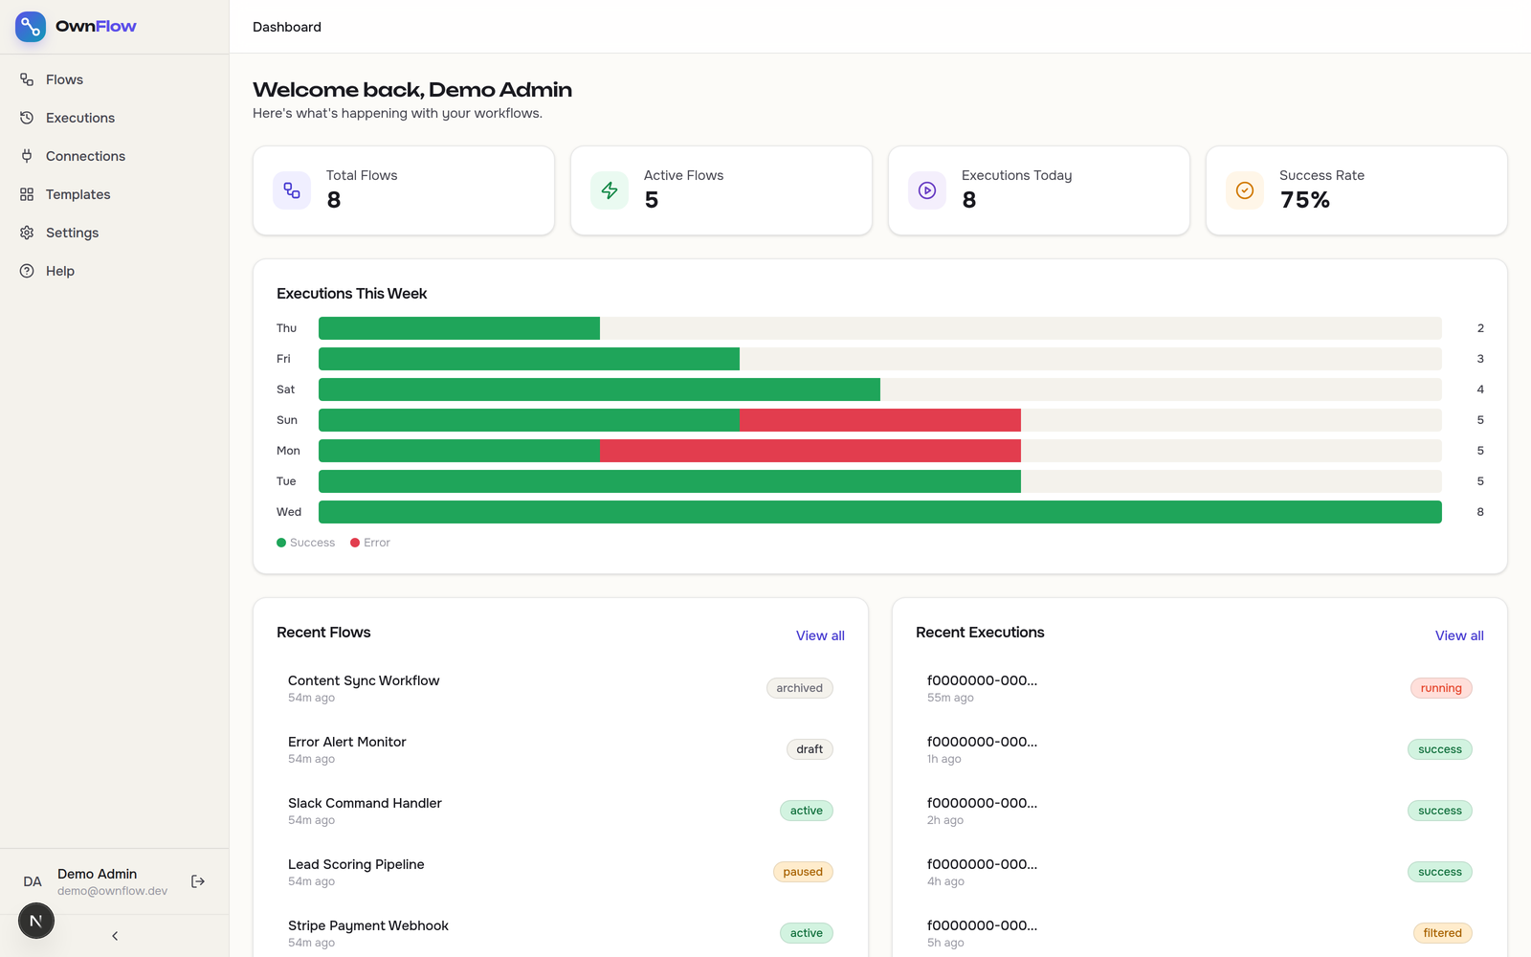Click the Saturday executions bar
Screen dimensions: 1531x957
599,389
